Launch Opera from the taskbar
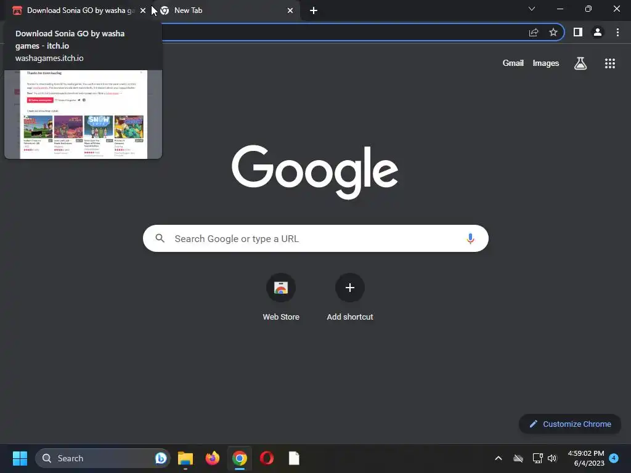 pos(266,458)
